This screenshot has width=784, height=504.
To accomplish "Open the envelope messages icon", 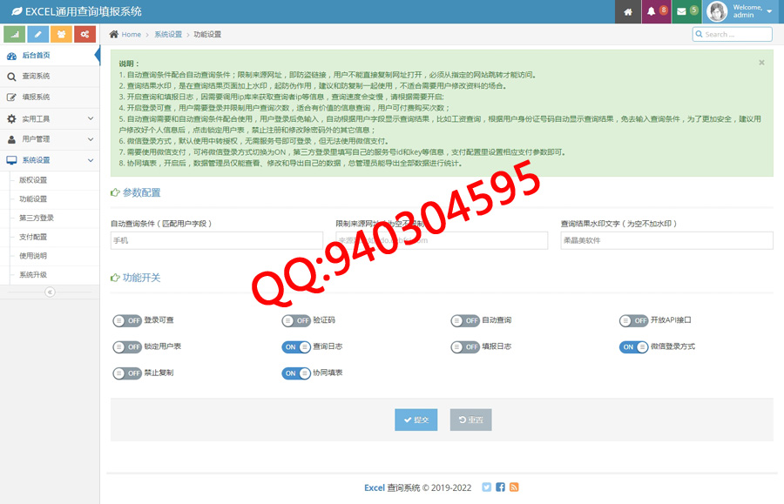I will (687, 12).
